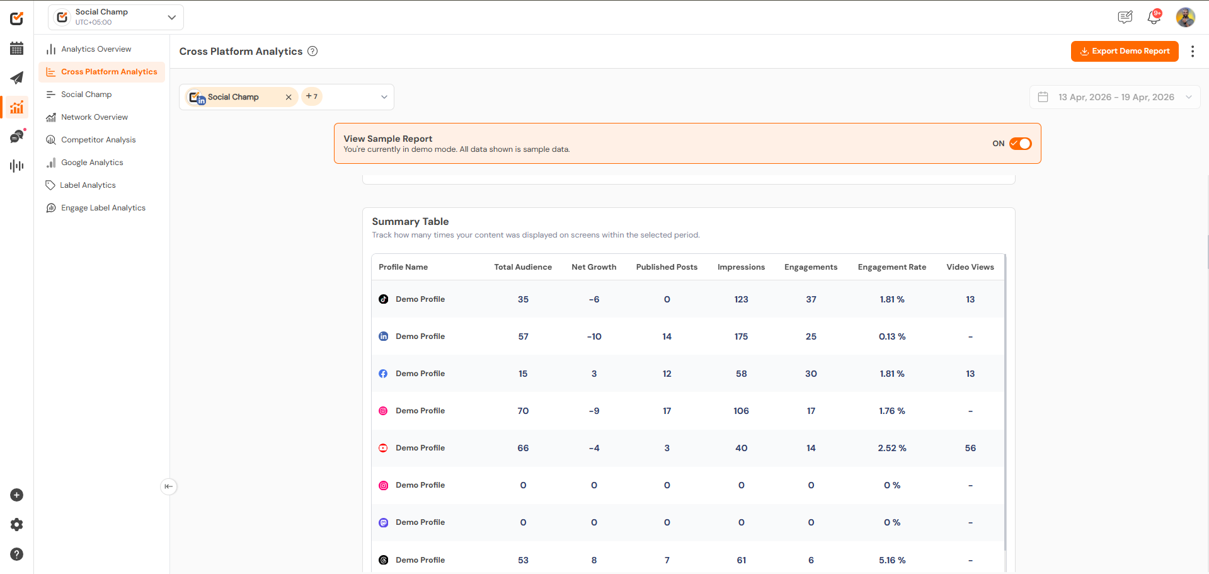Screen dimensions: 1209x574
Task: Open the feedback/message icon in the top bar
Action: pyautogui.click(x=1125, y=17)
